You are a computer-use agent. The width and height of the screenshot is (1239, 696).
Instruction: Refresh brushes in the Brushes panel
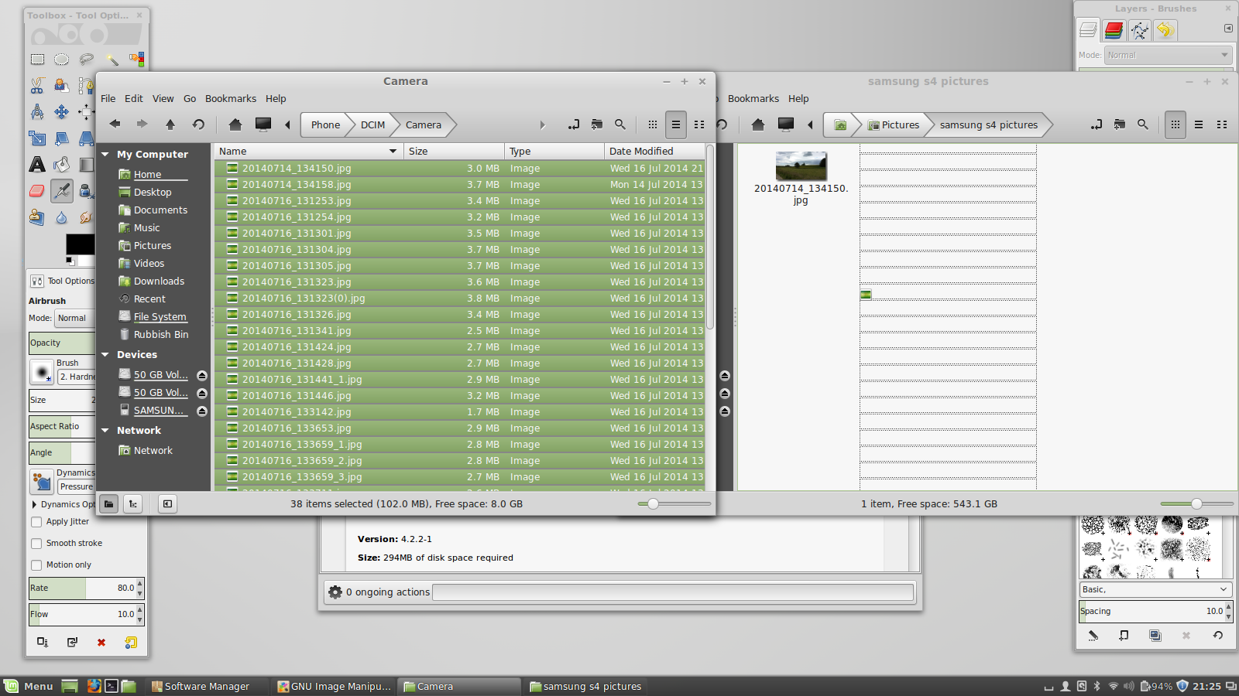point(1217,636)
